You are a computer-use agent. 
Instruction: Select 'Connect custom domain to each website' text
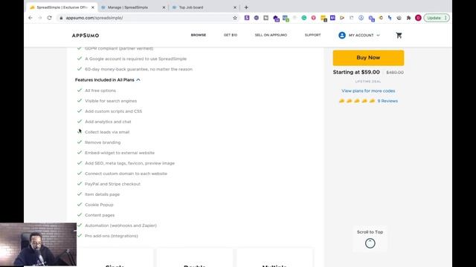pyautogui.click(x=126, y=174)
